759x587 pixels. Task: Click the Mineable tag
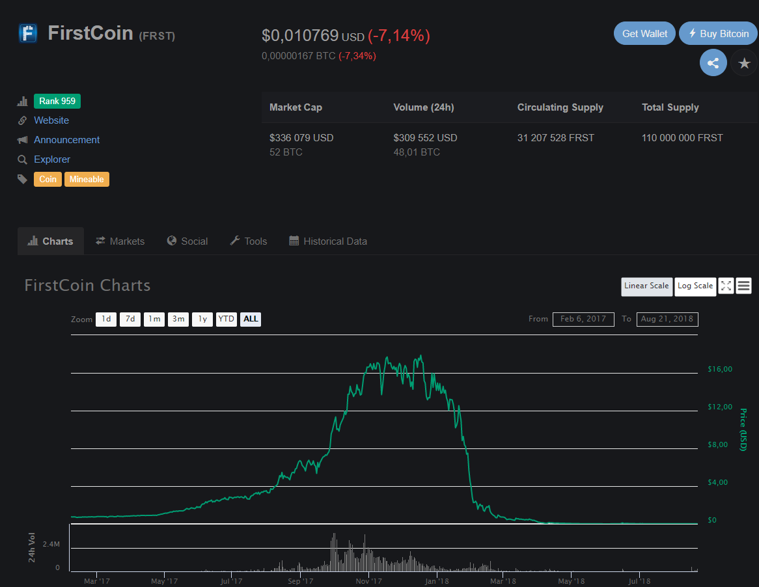click(x=87, y=179)
